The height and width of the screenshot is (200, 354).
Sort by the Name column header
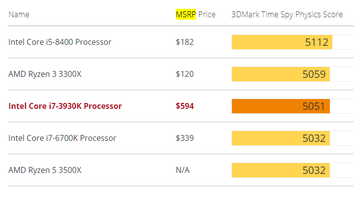pyautogui.click(x=19, y=14)
